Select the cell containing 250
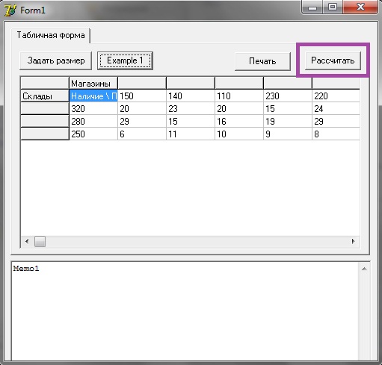Screen dimensions: 382x365 tap(93, 134)
